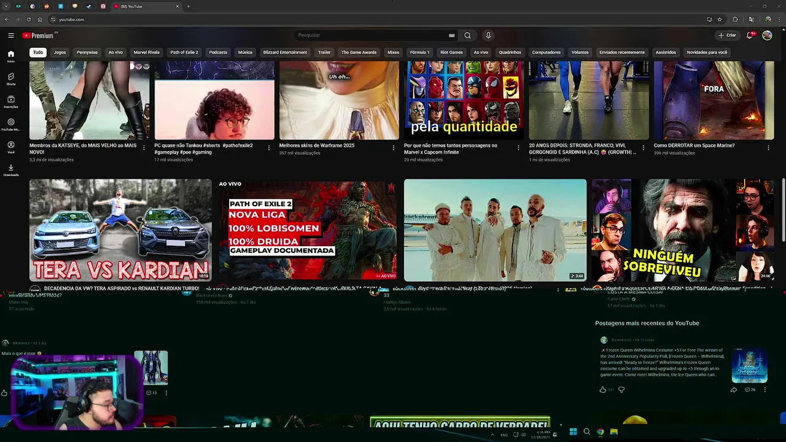Screen dimensions: 786x442
Task: Dislike the Frozen Queen Wilhelmina post
Action: point(621,390)
